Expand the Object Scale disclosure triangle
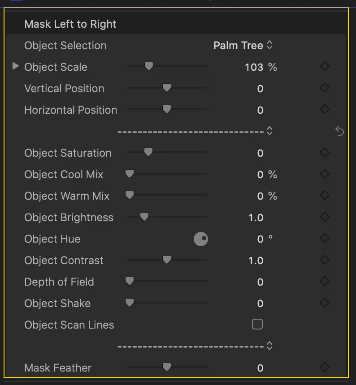Image resolution: width=356 pixels, height=385 pixels. 16,66
